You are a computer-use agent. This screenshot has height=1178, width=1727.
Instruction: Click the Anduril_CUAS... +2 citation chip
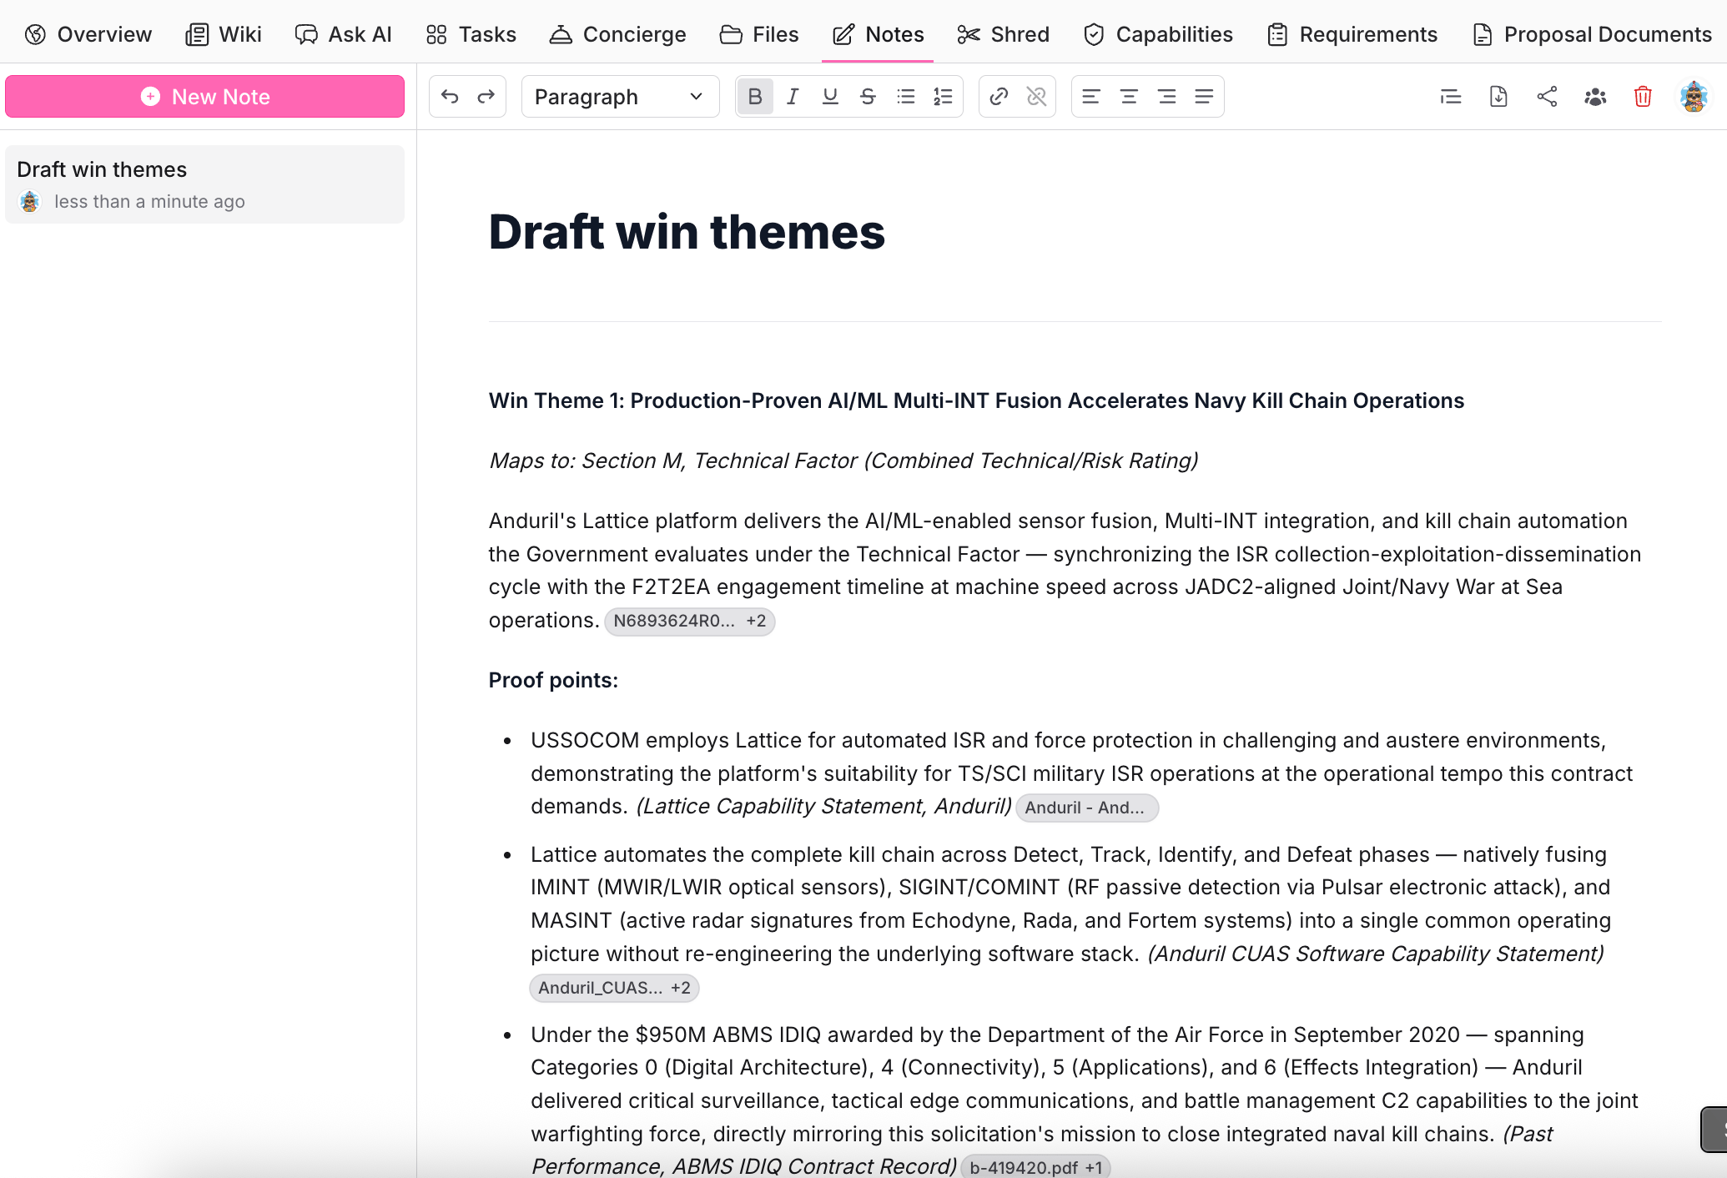(614, 988)
